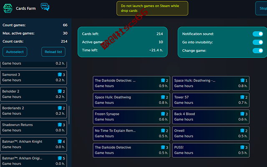This screenshot has width=267, height=167.
Task: Click card icon on The Darkside Detective: ... tile
Action: click(x=163, y=80)
